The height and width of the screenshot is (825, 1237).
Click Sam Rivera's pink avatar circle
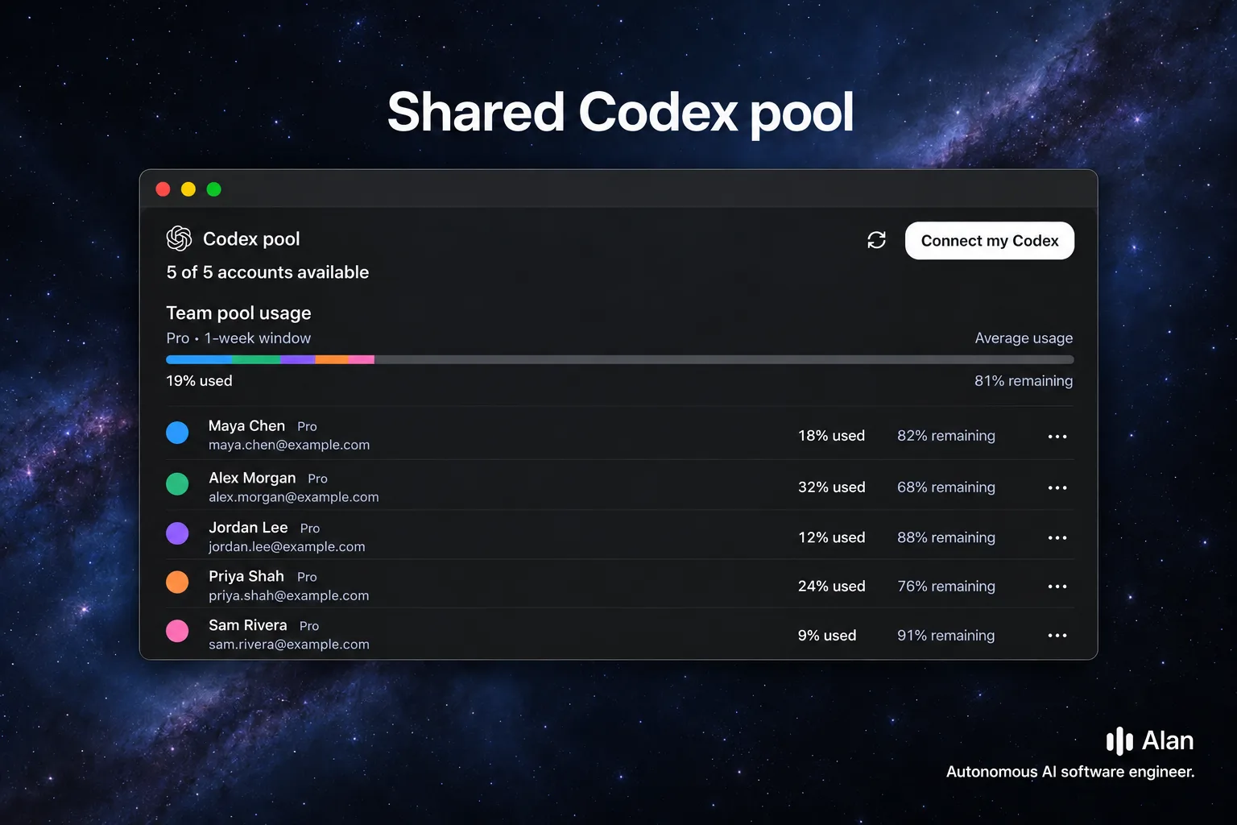[x=177, y=631]
